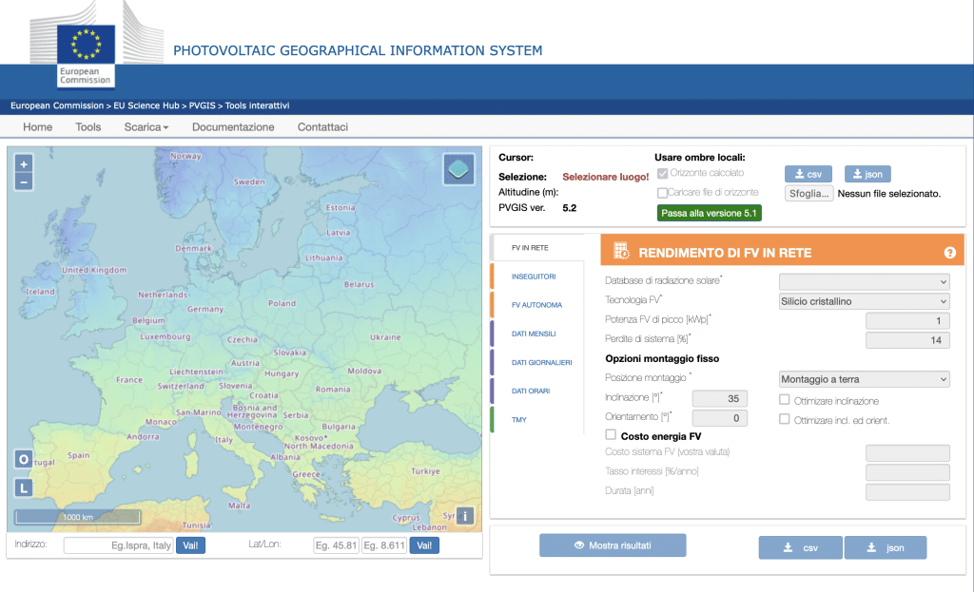The width and height of the screenshot is (974, 592).
Task: Click the 'Nessun file selezionato.' text
Action: click(889, 194)
